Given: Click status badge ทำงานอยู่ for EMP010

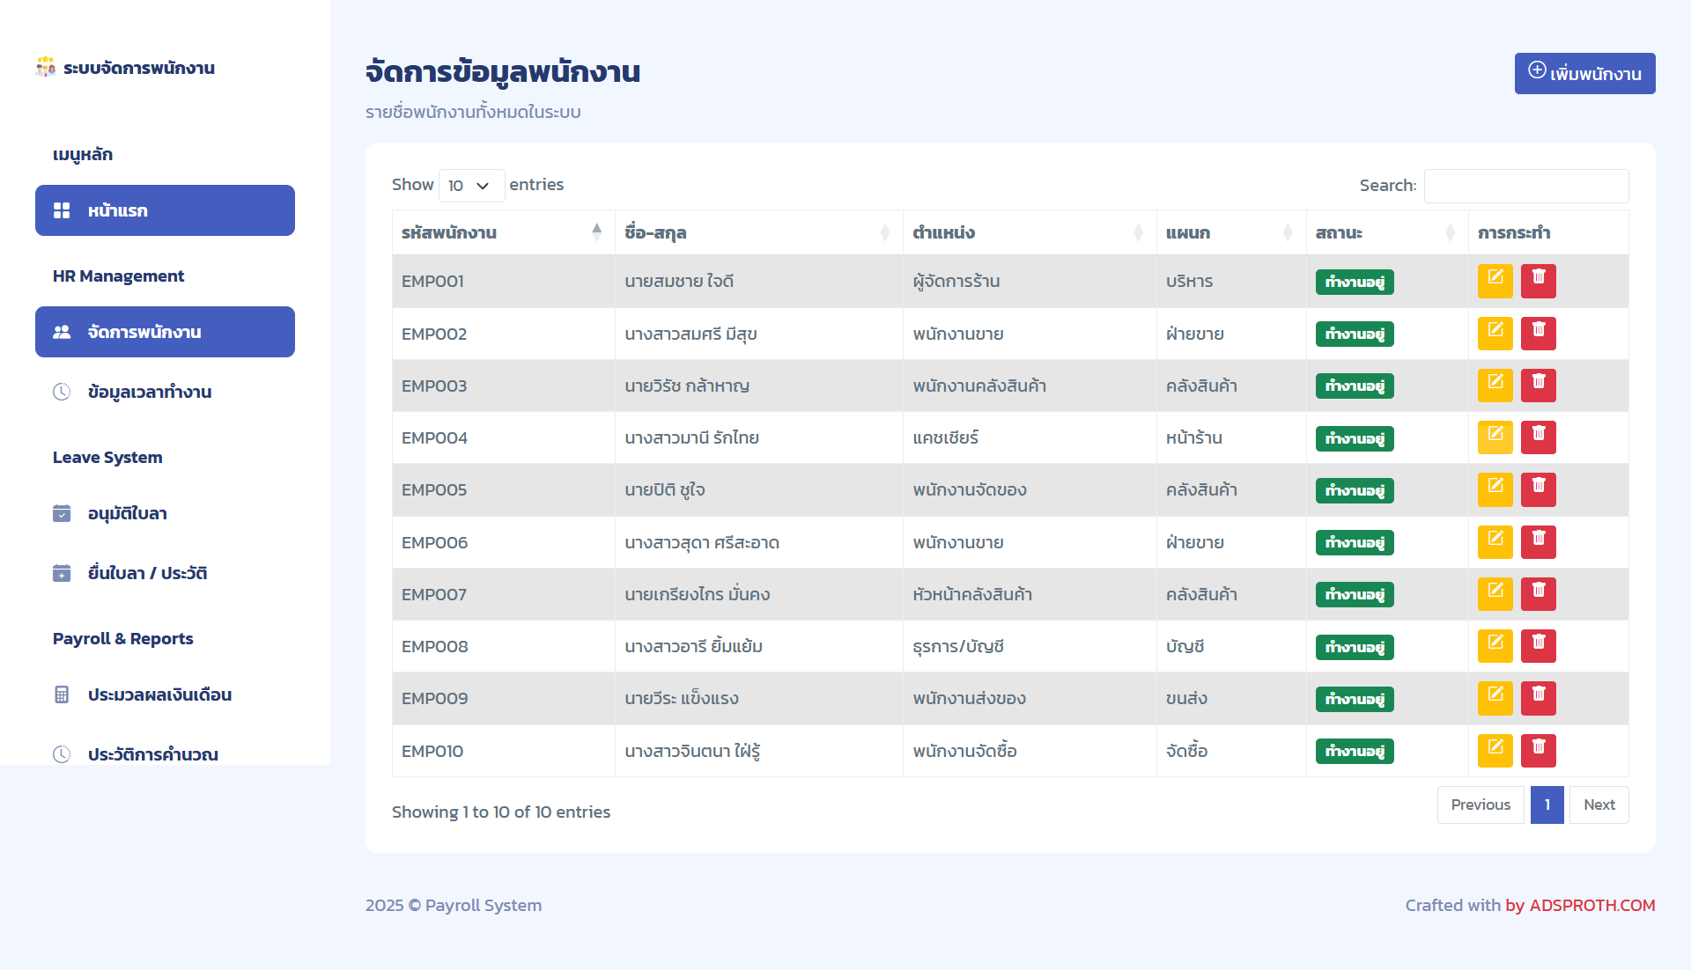Looking at the screenshot, I should (1354, 751).
